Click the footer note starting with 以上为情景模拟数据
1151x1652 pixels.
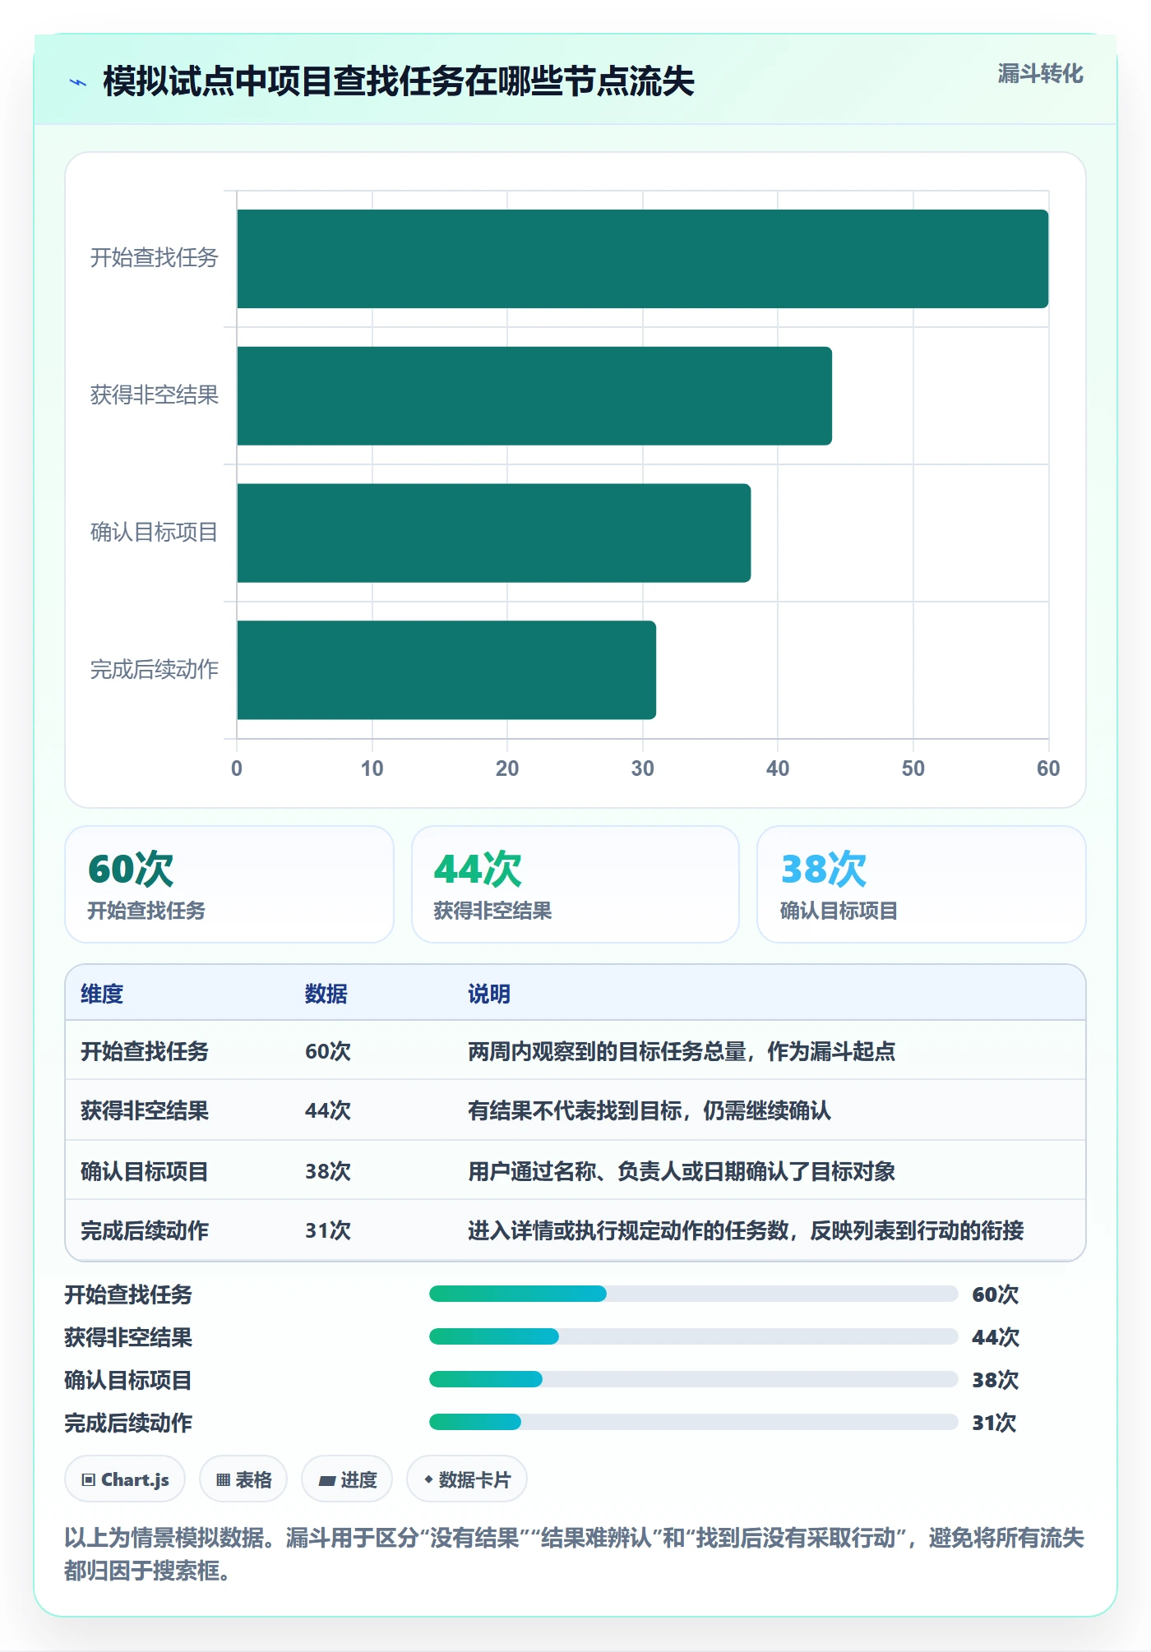(575, 1554)
